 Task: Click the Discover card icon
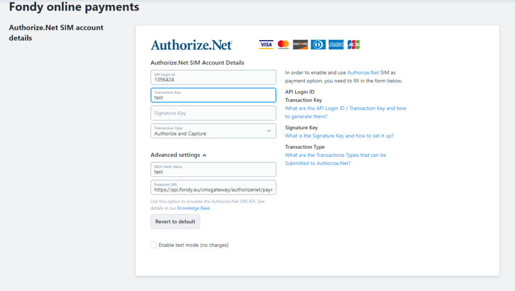coord(301,45)
